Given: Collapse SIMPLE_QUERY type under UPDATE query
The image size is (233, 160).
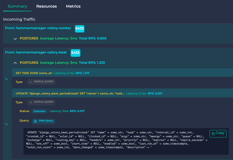Looking at the screenshot, I should coord(41,102).
